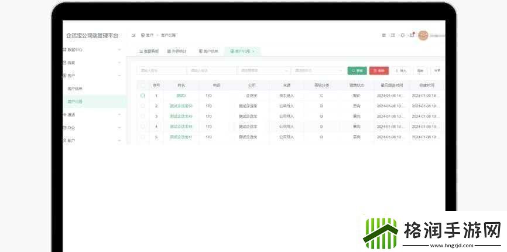Click 员工录入 source cell in row 1
The width and height of the screenshot is (507, 252).
tap(286, 96)
